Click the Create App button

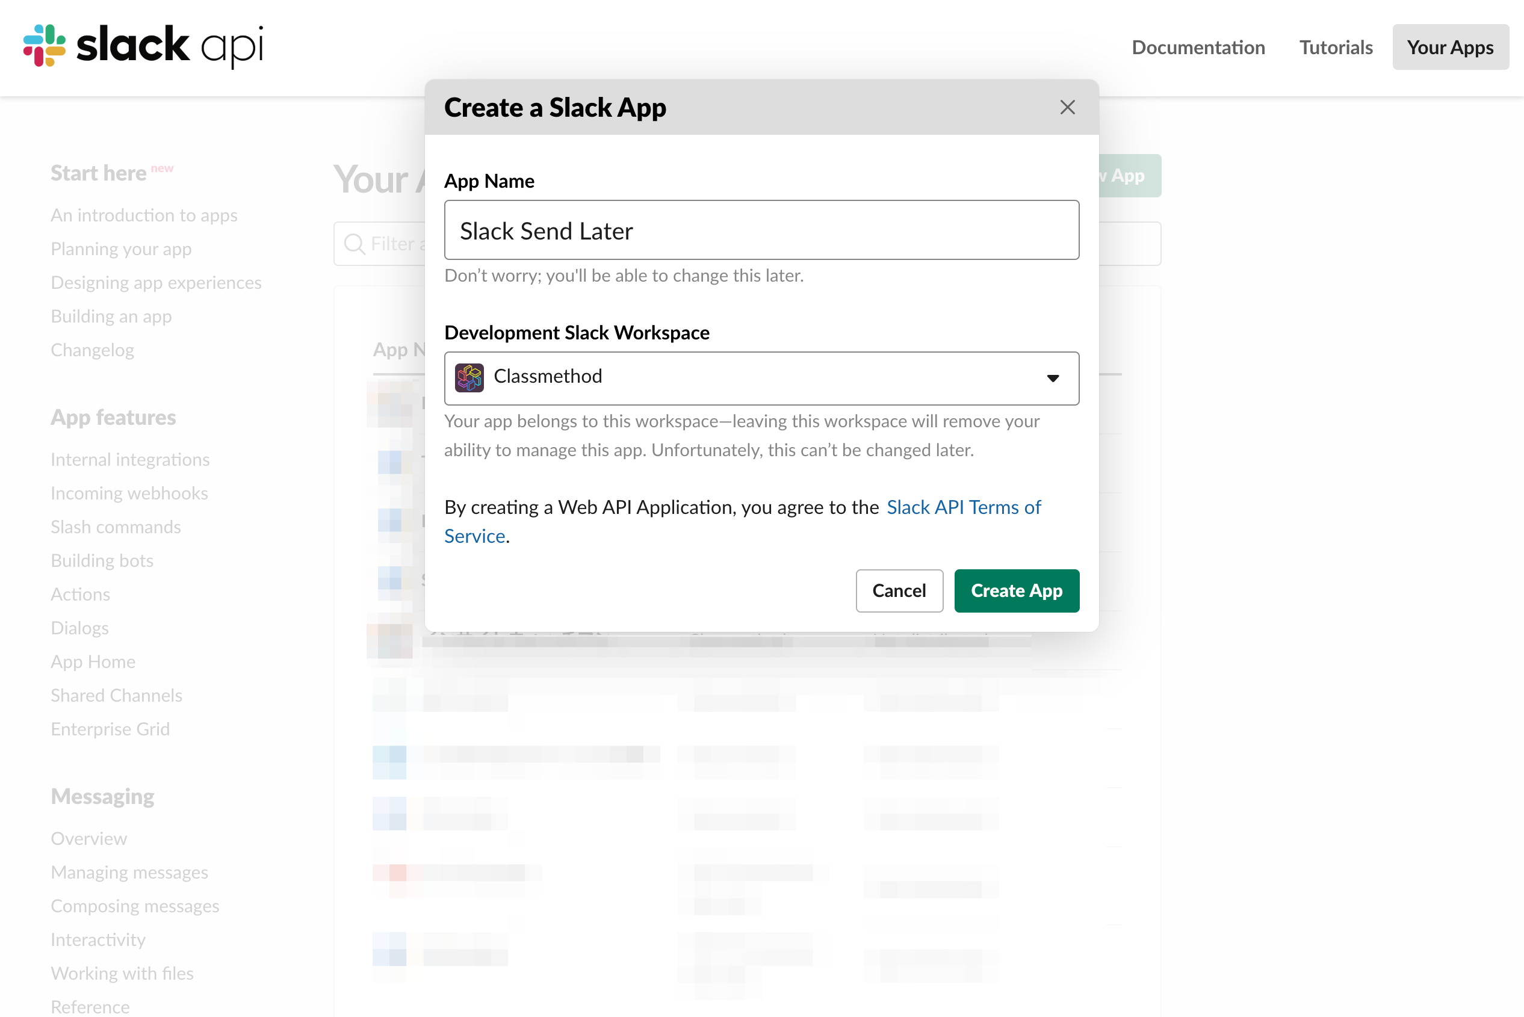click(1016, 590)
